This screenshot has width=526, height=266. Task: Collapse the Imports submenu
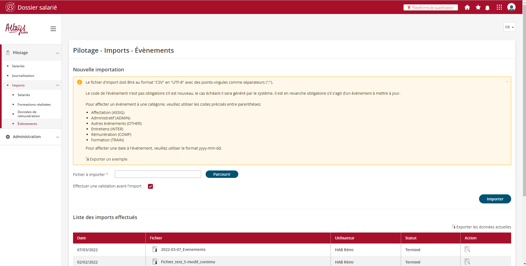[57, 85]
